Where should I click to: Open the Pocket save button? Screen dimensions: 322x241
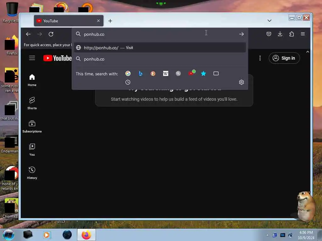pos(269,34)
